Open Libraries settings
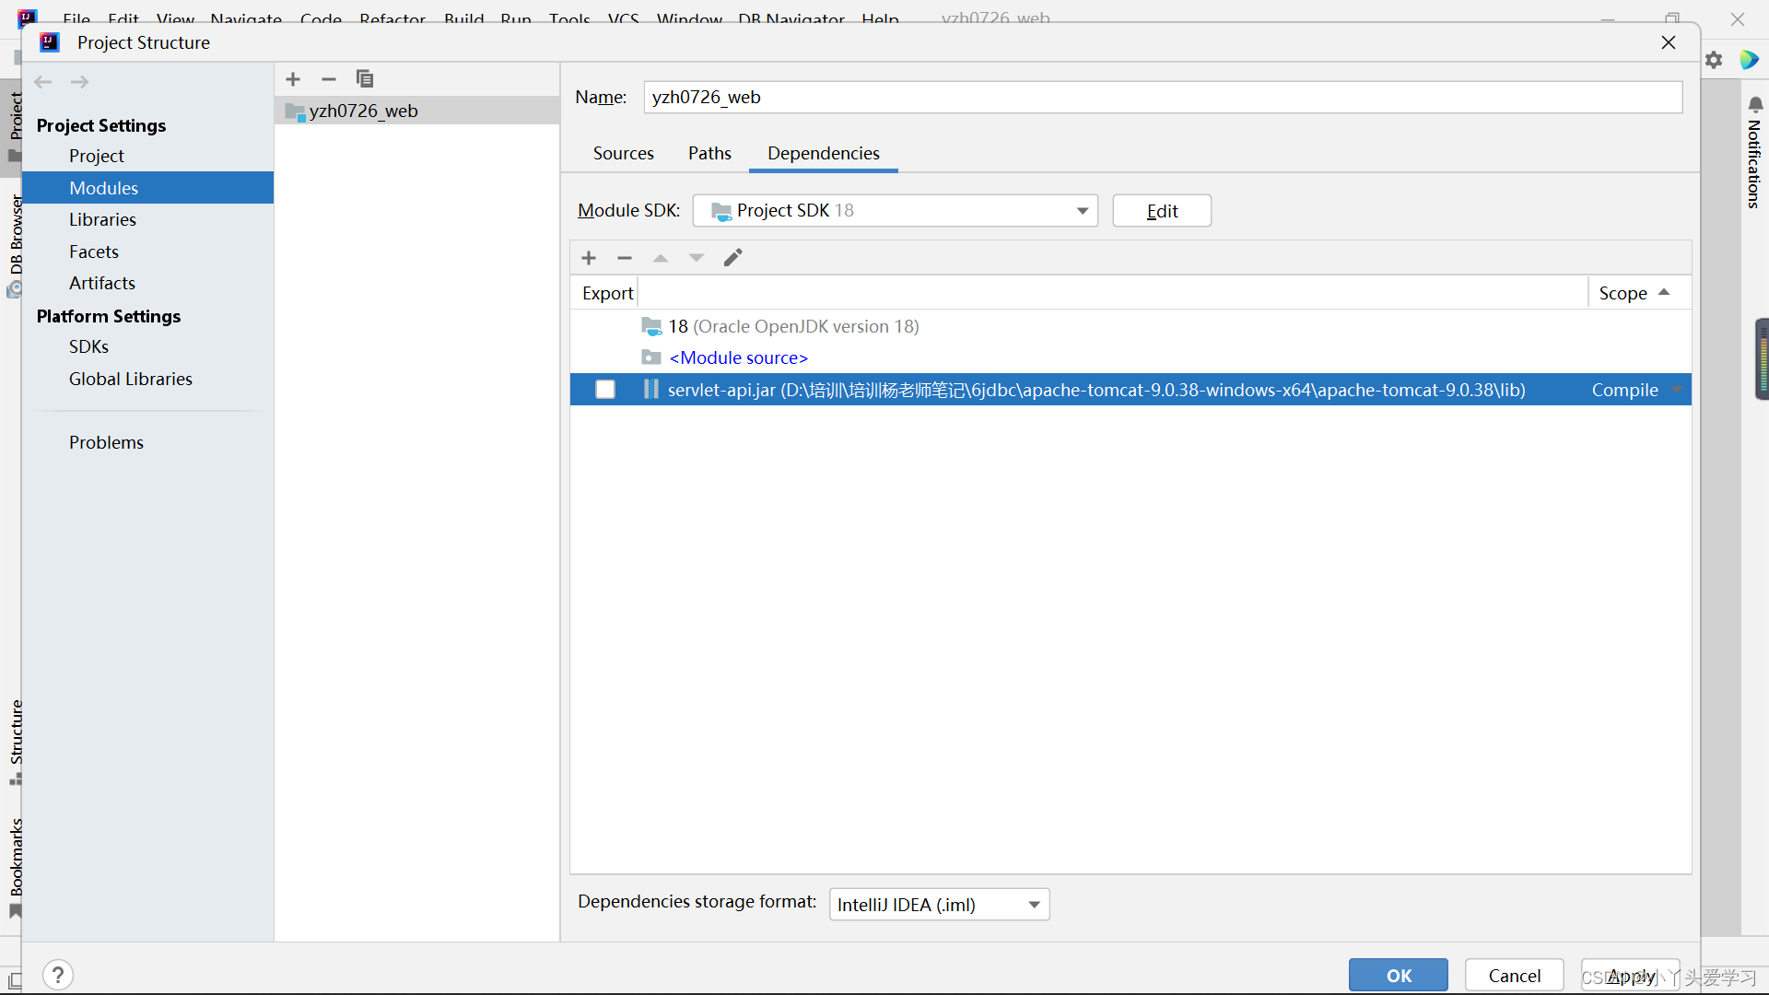 pos(102,219)
